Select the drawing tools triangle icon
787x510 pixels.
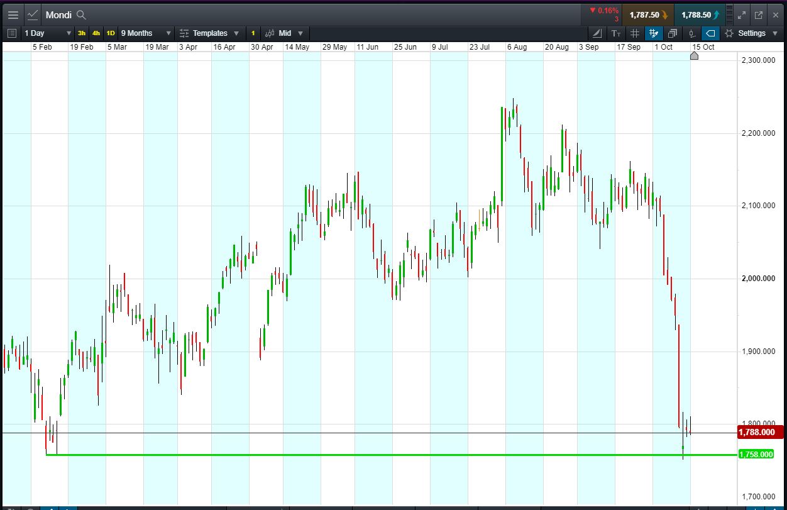coord(597,33)
